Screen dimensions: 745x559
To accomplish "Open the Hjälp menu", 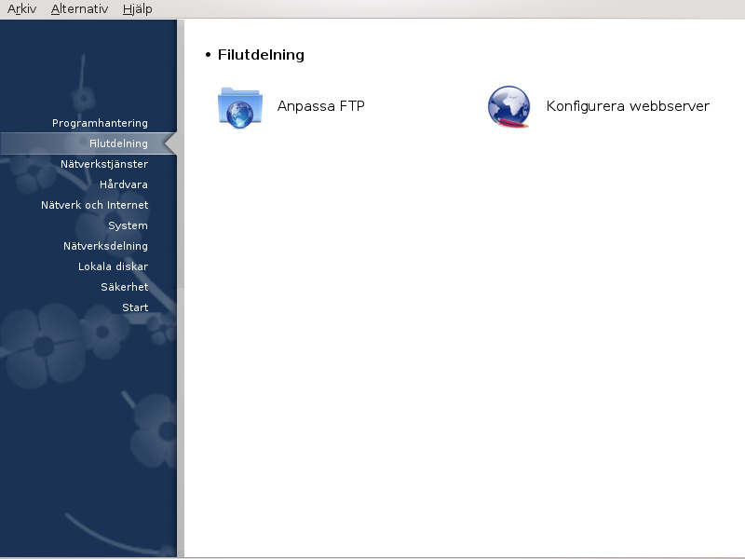I will 137,9.
